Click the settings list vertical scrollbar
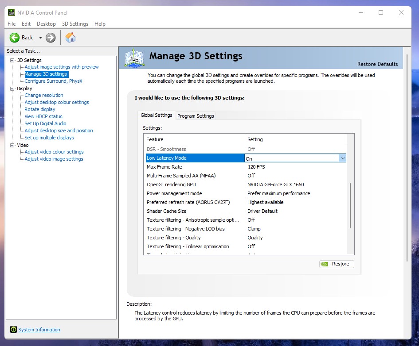Viewport: 419px width, 346px height. (x=350, y=205)
